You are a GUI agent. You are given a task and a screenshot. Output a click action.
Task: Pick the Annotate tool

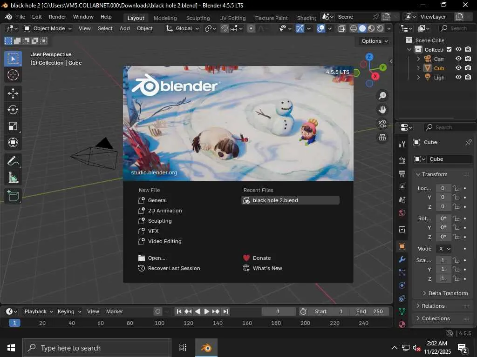[13, 161]
